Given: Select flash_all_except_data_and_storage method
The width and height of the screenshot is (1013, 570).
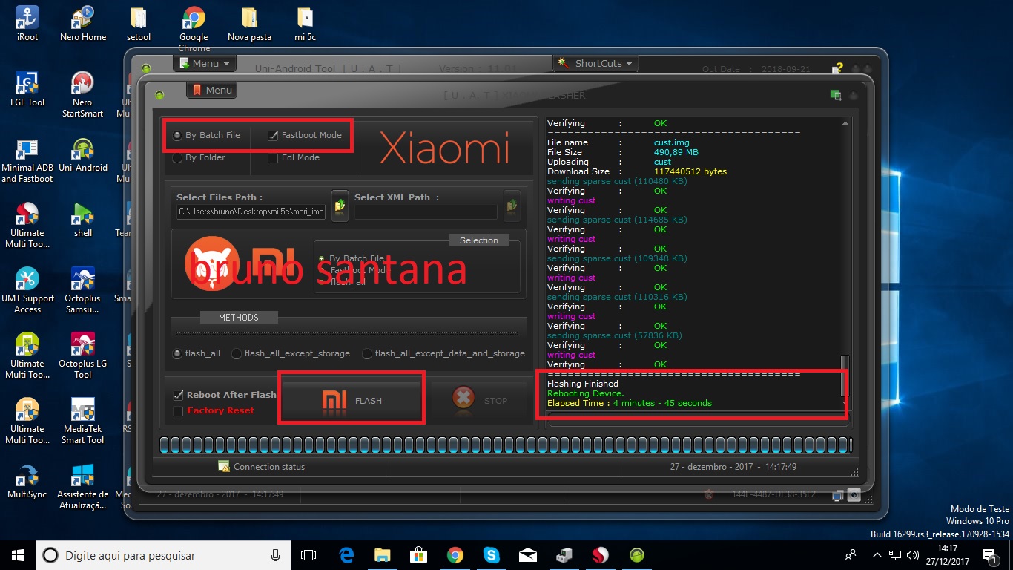Looking at the screenshot, I should [x=367, y=354].
